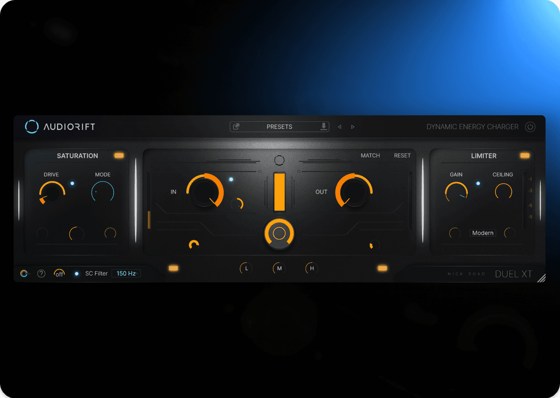The width and height of the screenshot is (560, 398).
Task: Select the M band button
Action: [x=279, y=268]
